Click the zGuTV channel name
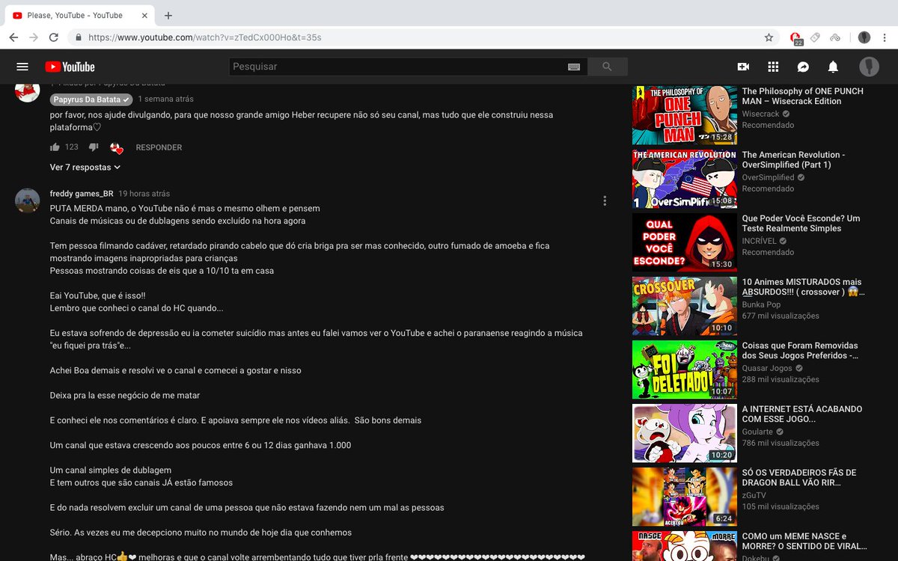898x561 pixels. [x=755, y=495]
